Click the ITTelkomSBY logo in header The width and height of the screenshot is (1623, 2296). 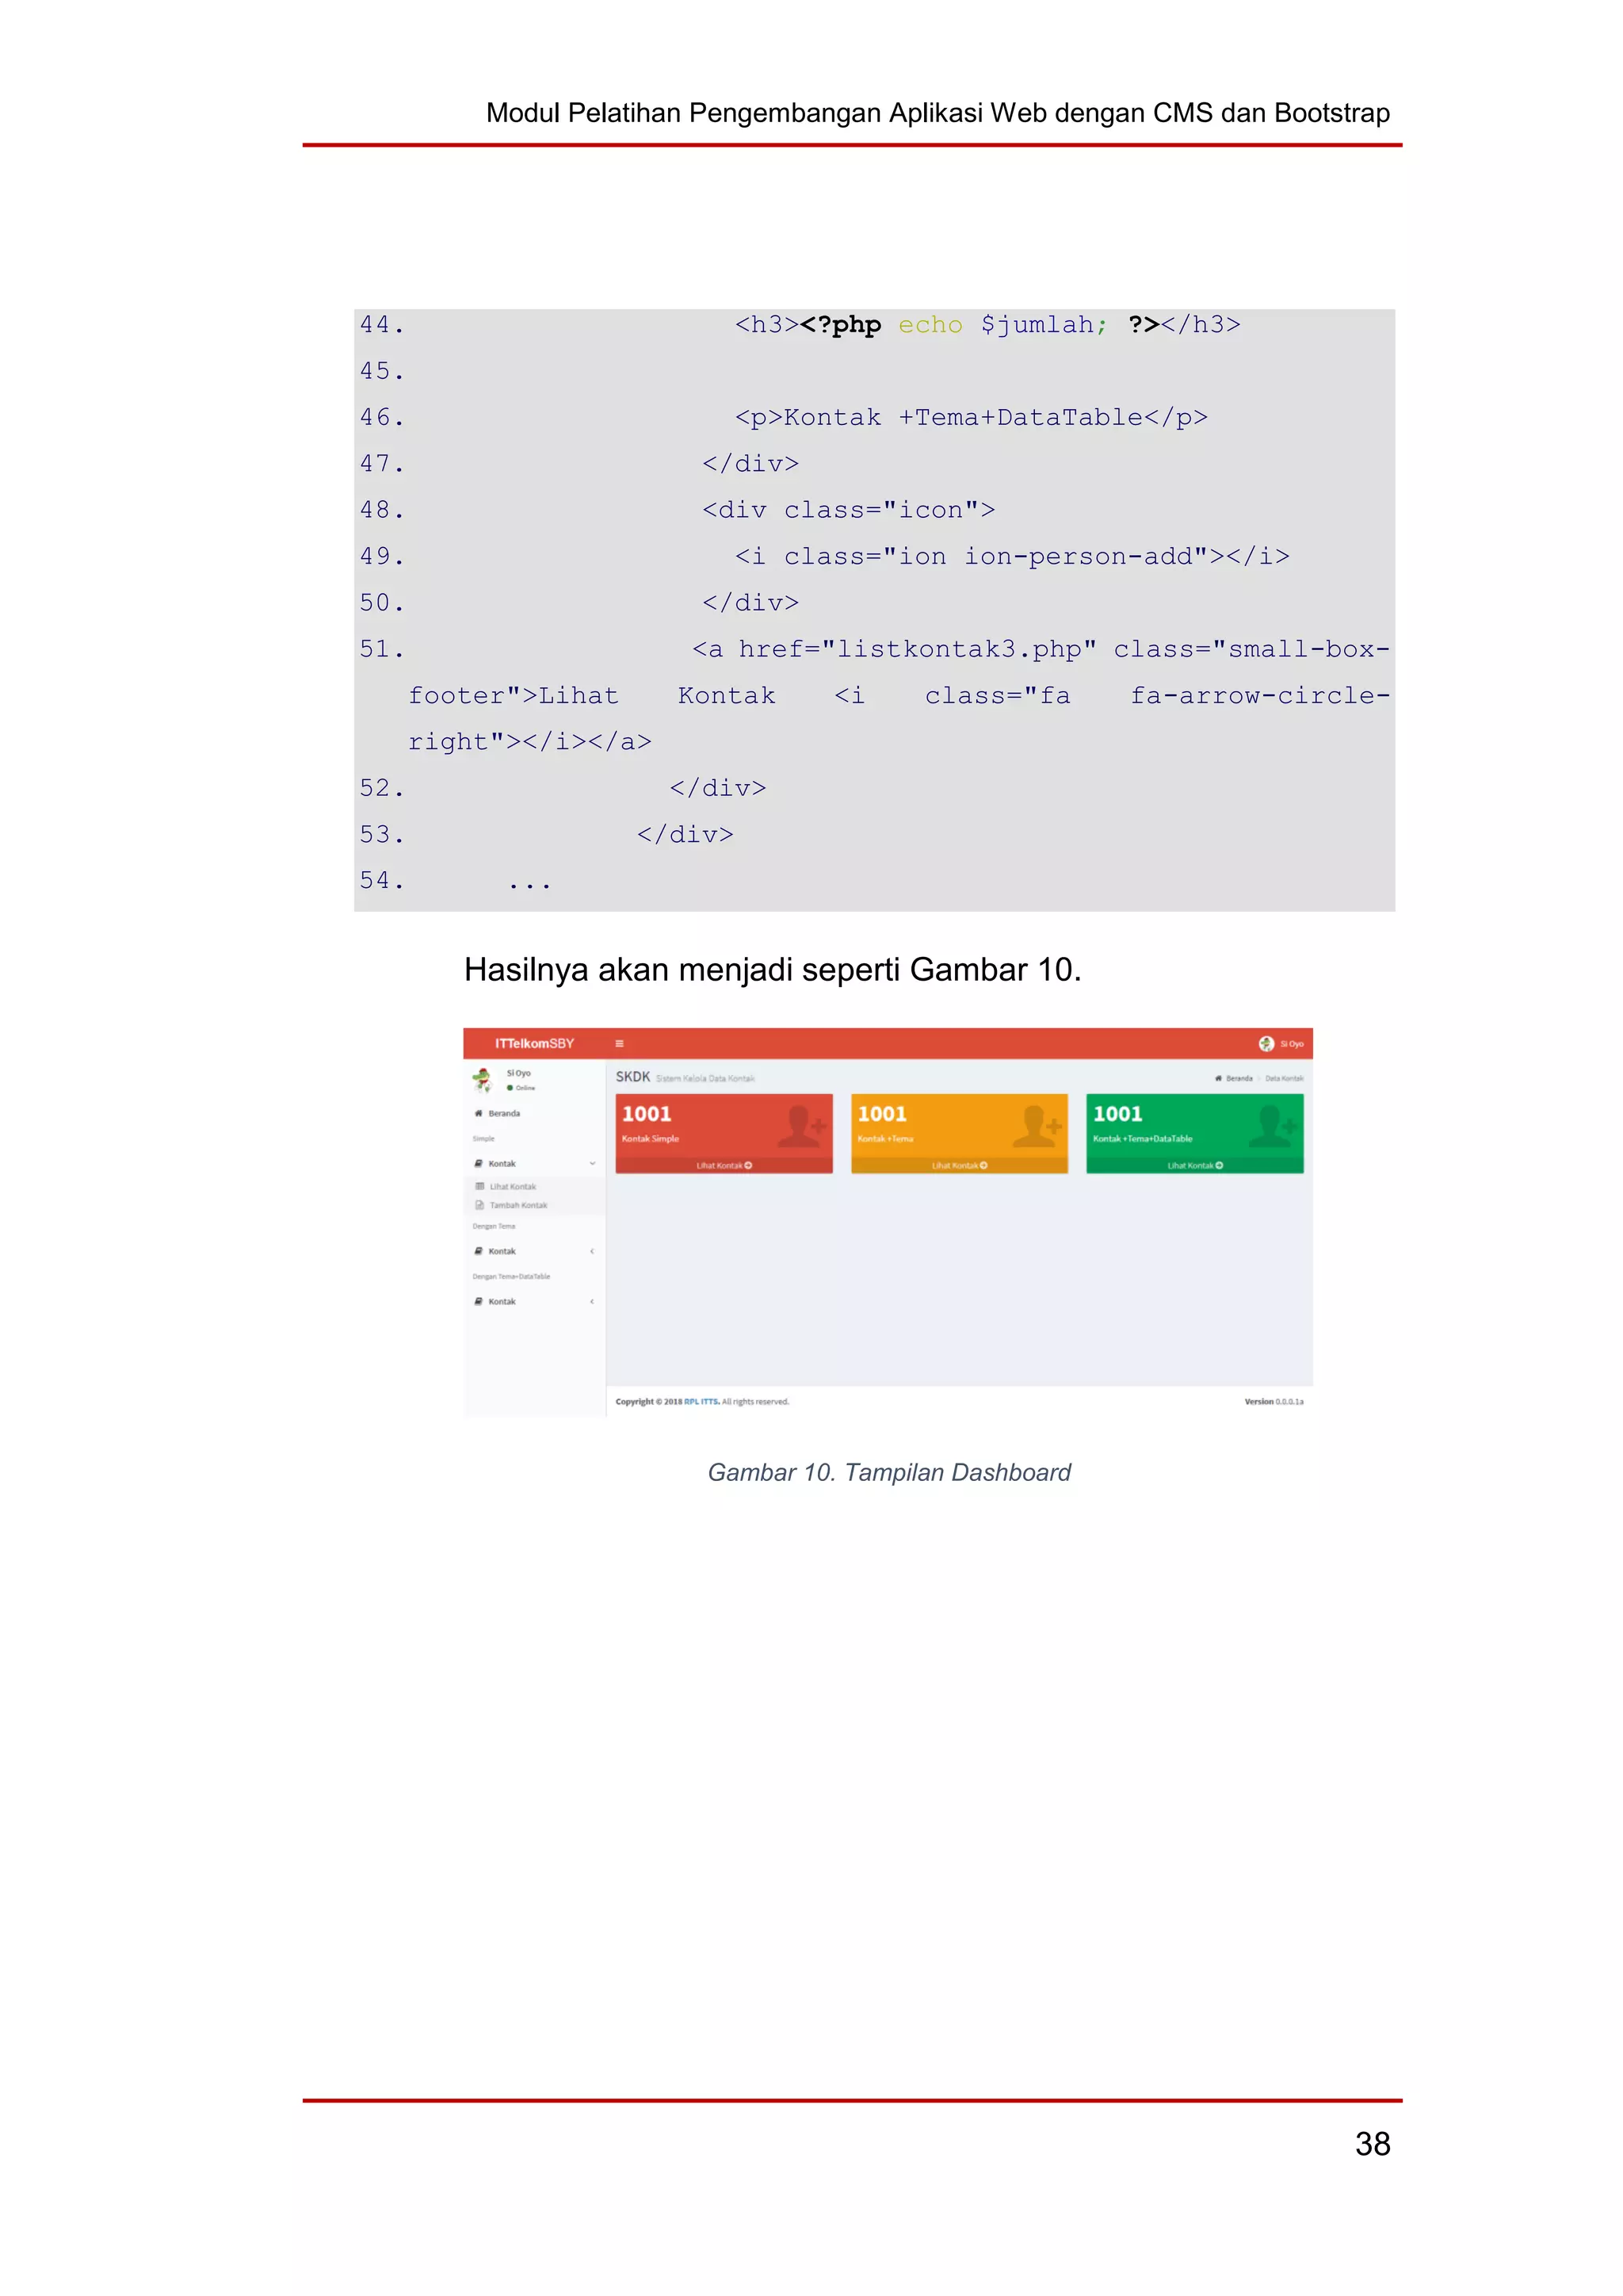point(535,1043)
